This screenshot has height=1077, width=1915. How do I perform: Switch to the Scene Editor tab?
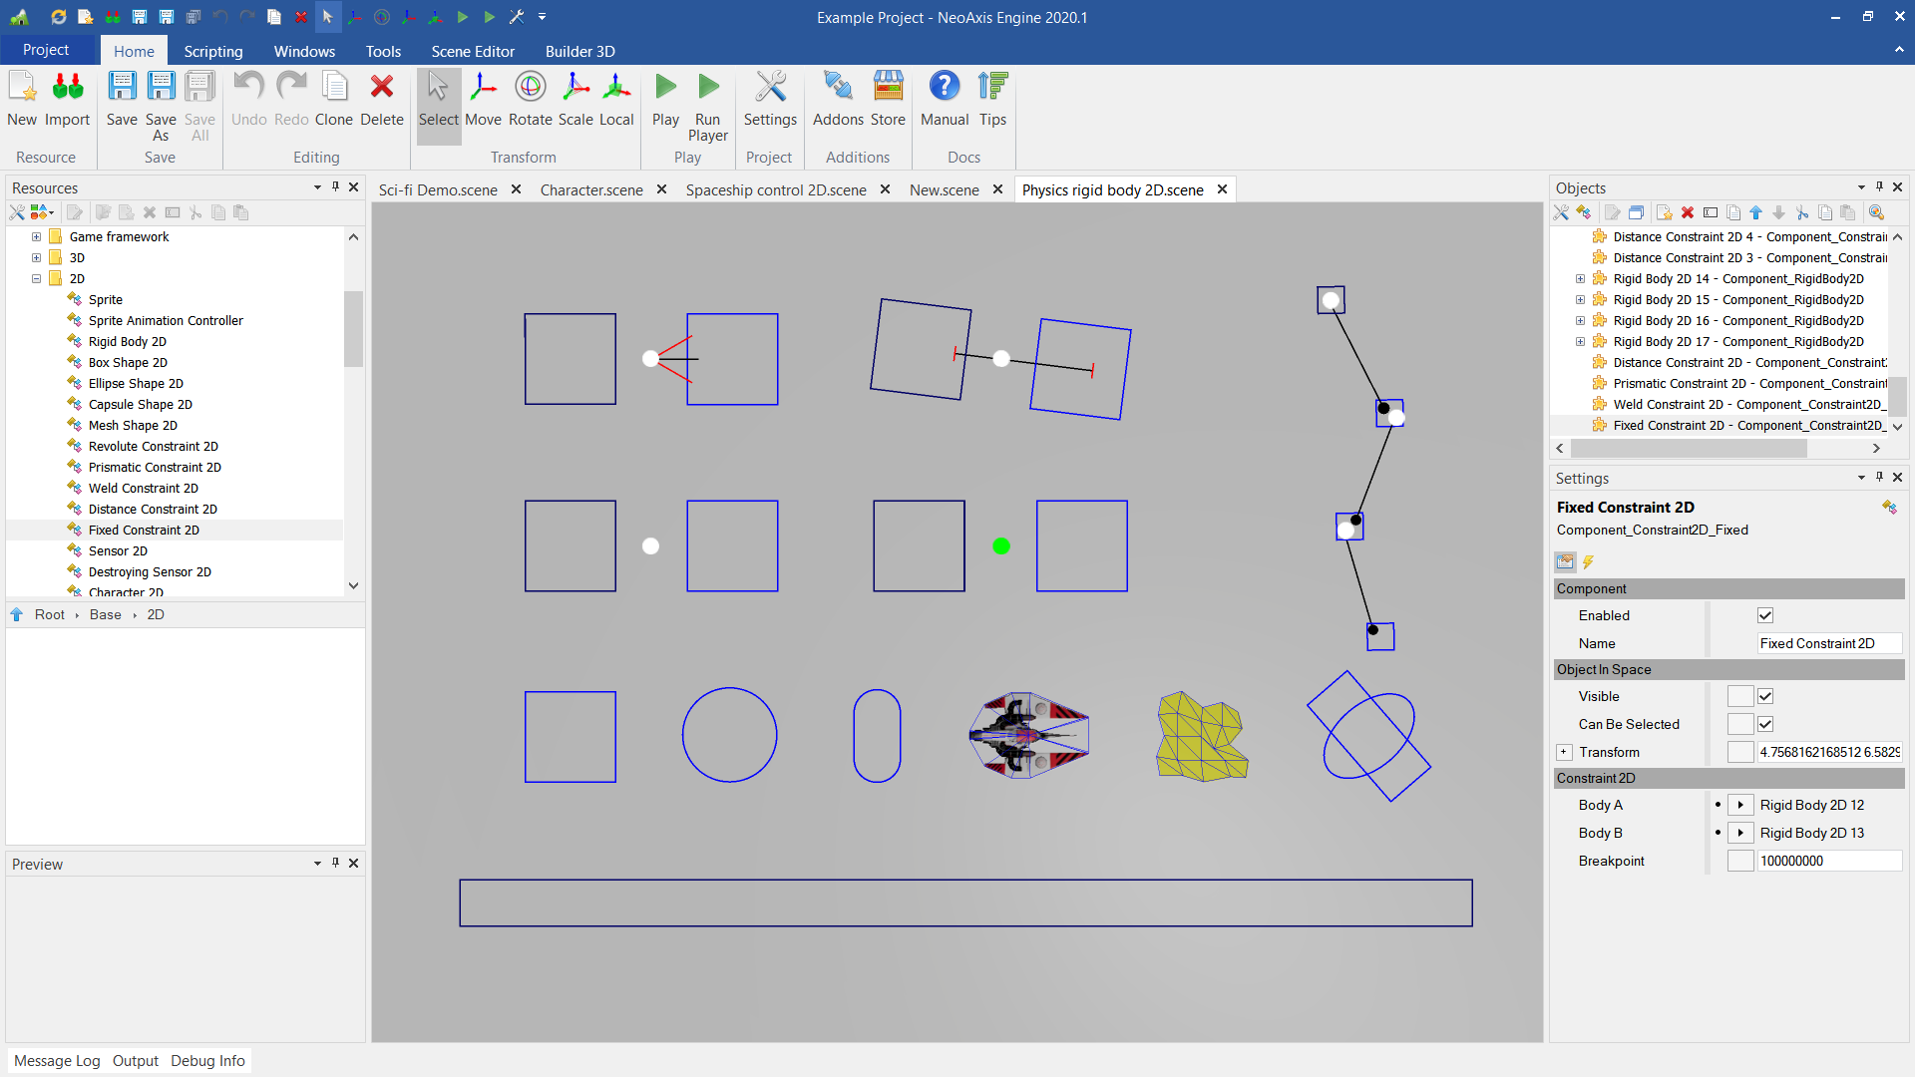click(472, 51)
